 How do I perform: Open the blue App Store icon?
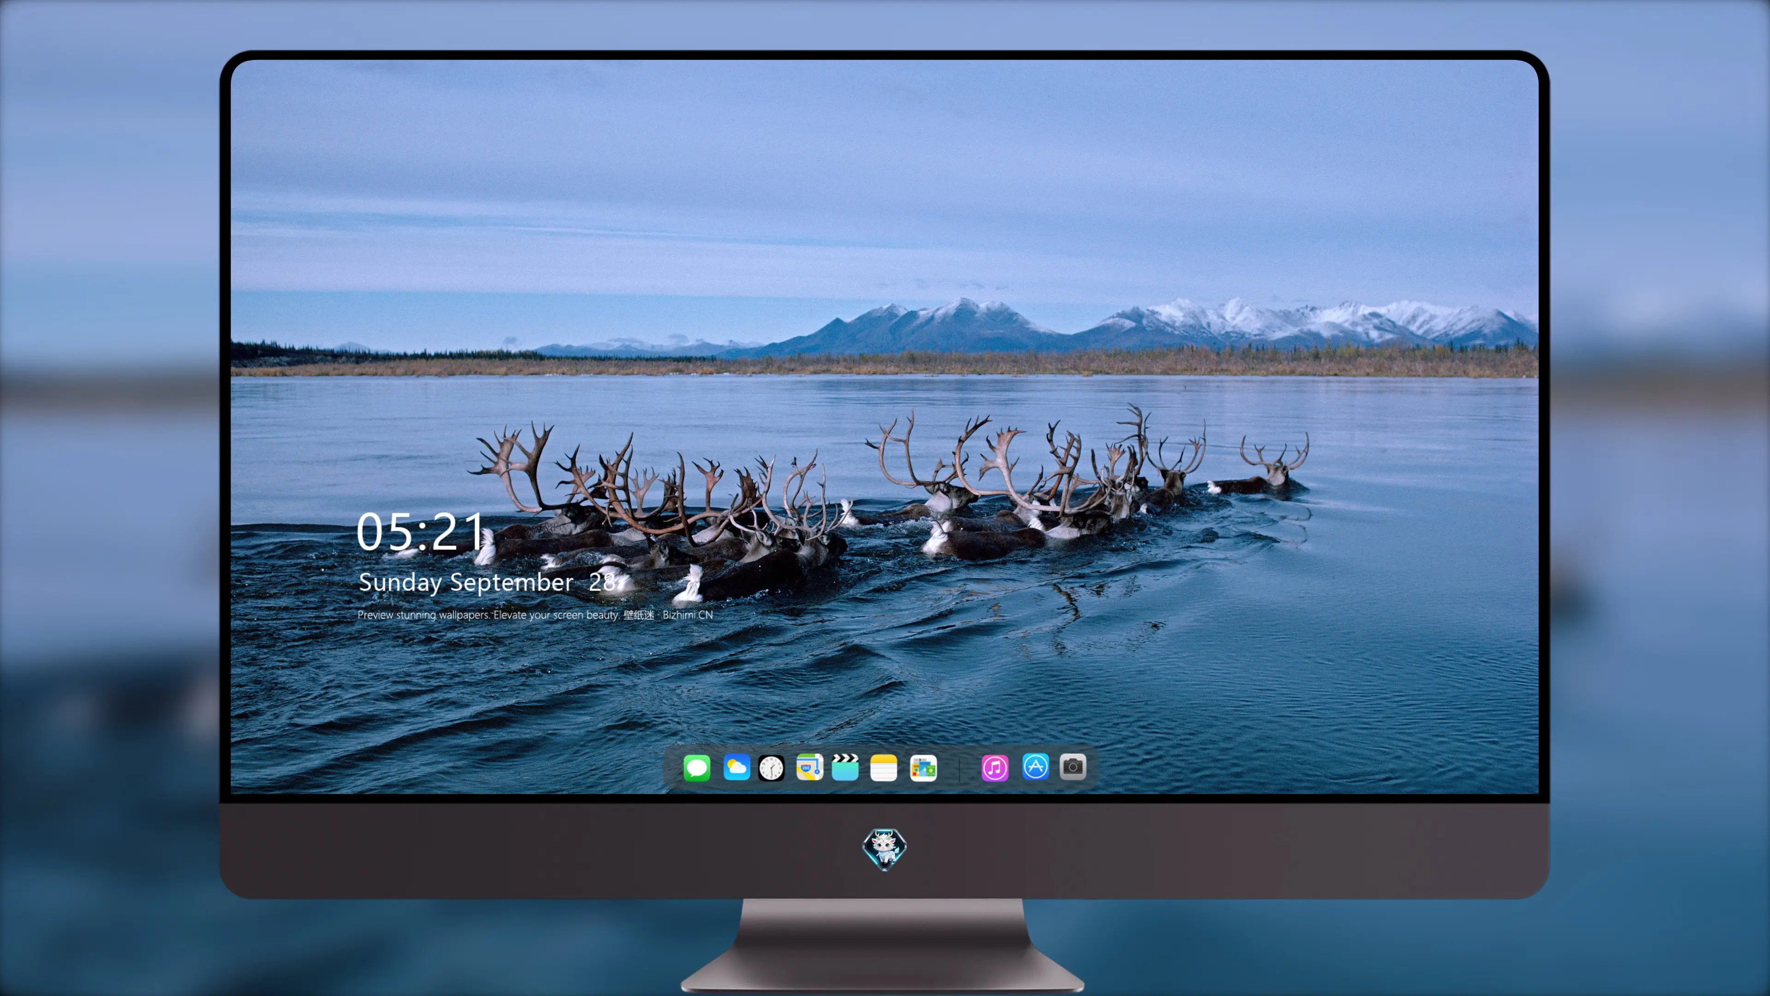tap(1035, 766)
